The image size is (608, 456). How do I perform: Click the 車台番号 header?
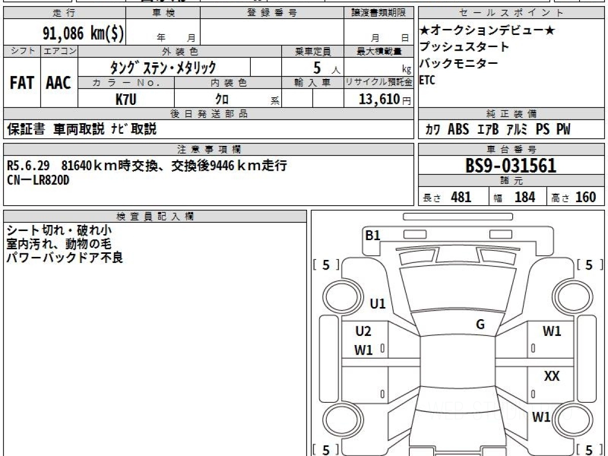[x=511, y=149]
